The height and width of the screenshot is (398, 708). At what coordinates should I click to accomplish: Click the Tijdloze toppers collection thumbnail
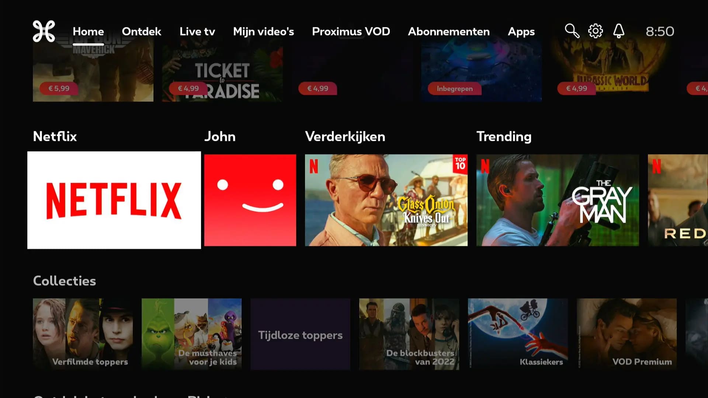(300, 335)
